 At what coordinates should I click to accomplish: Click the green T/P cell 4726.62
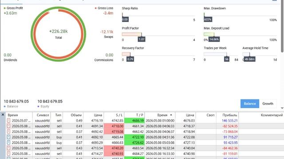tap(134, 143)
